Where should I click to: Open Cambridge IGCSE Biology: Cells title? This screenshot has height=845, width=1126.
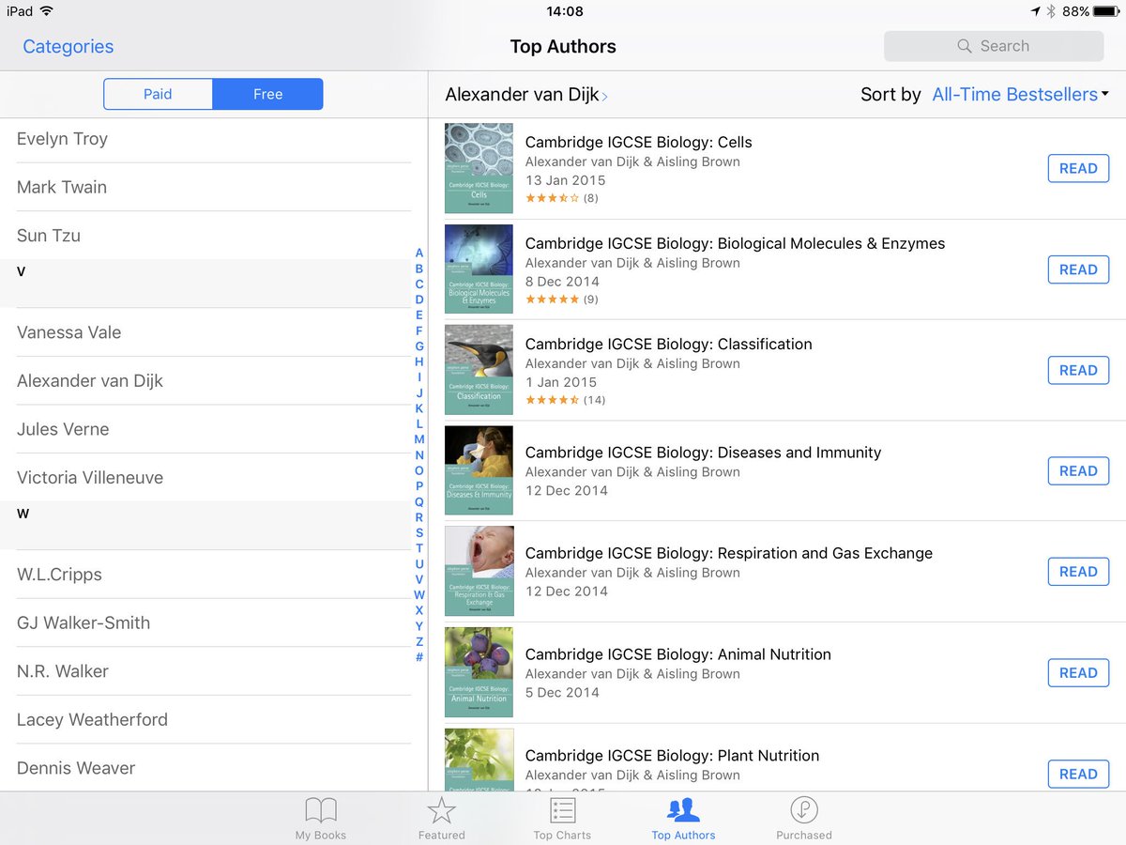[638, 143]
